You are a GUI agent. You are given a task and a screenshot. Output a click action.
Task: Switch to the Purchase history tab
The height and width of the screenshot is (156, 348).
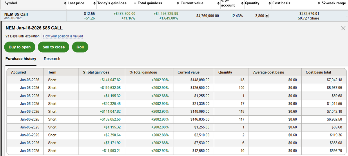(21, 59)
